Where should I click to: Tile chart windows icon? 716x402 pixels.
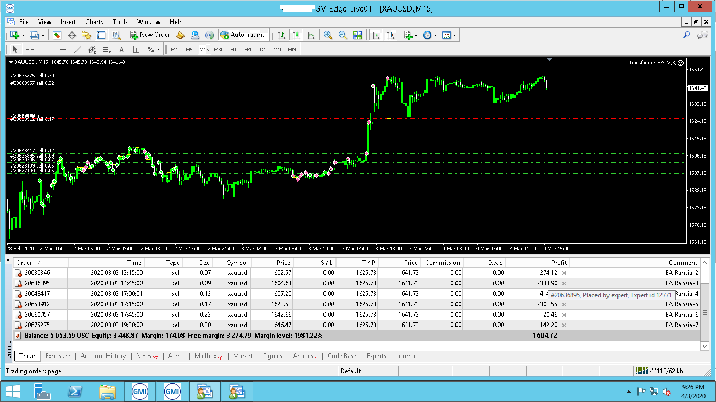(357, 35)
